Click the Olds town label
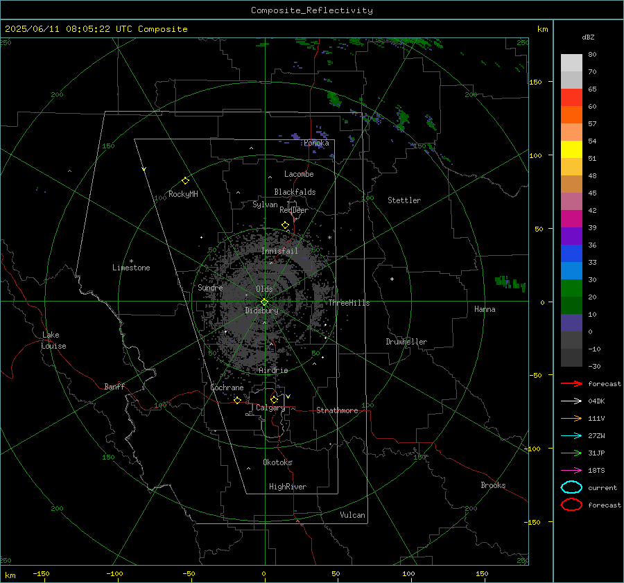Viewport: 624px width, 583px height. [264, 289]
